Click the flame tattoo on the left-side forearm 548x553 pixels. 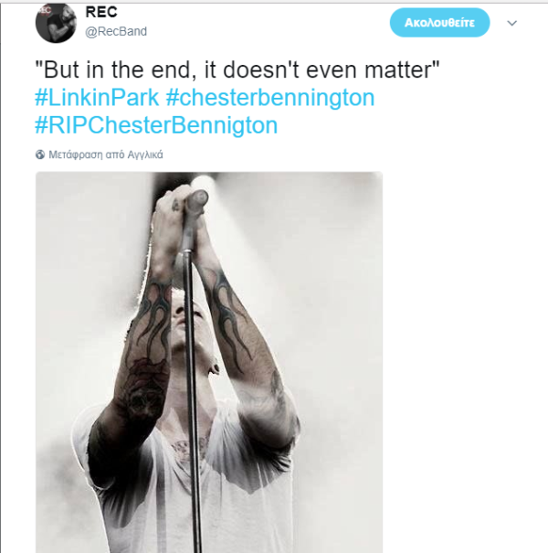(153, 320)
